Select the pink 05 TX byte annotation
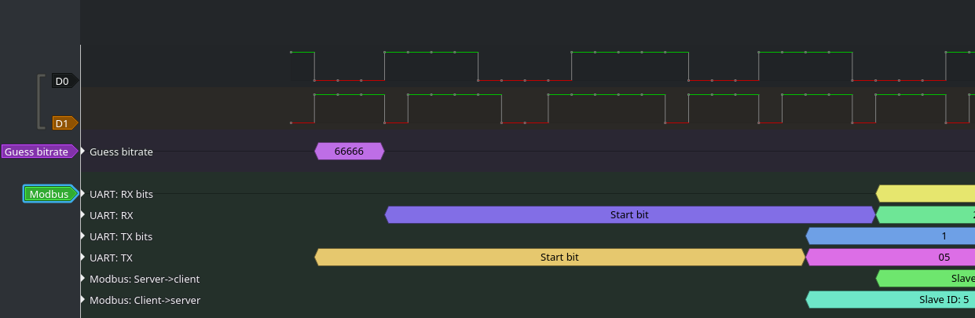 coord(891,258)
